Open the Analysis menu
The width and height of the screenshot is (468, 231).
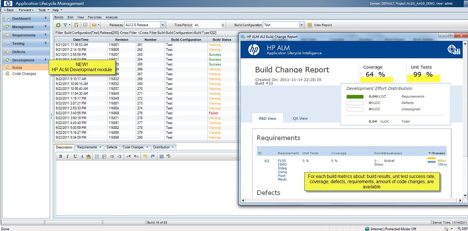(111, 17)
